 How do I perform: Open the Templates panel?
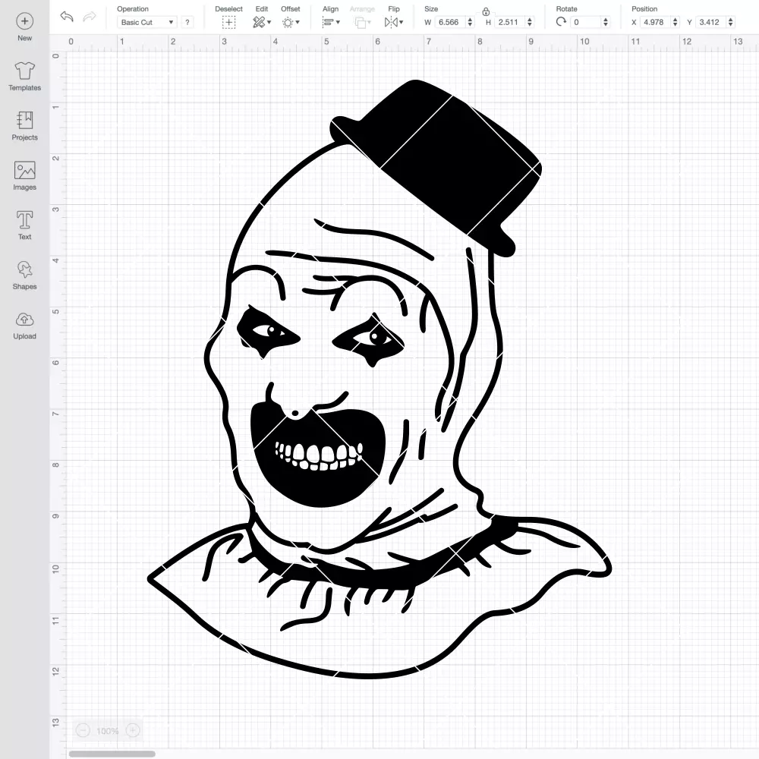point(25,77)
